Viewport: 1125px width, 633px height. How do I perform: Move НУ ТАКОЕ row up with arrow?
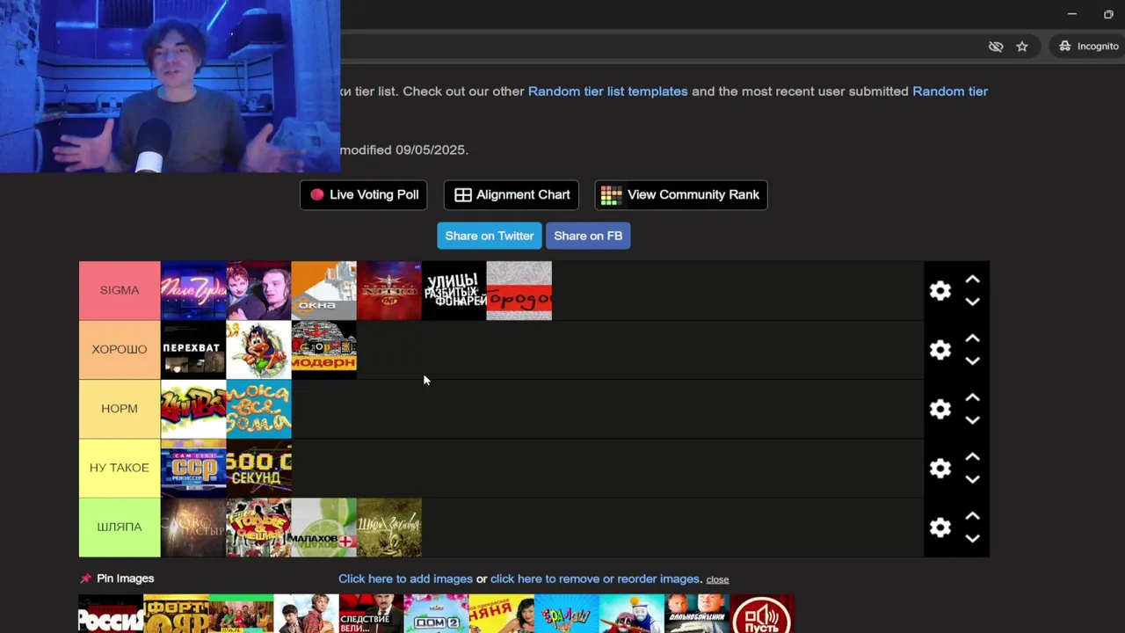click(972, 456)
